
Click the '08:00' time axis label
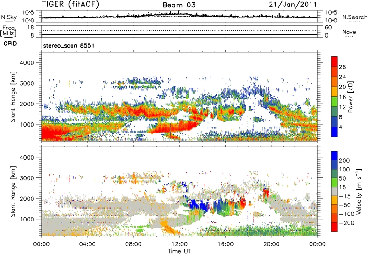(x=133, y=244)
